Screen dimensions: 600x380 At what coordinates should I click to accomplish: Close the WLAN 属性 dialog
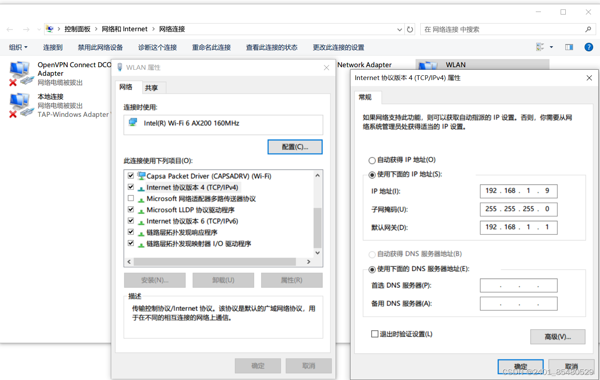coord(327,68)
